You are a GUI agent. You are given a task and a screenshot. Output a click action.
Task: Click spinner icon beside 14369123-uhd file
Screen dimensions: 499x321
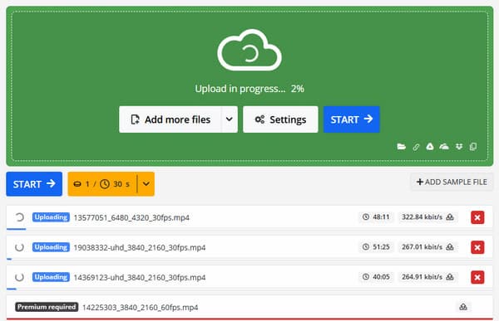[19, 277]
